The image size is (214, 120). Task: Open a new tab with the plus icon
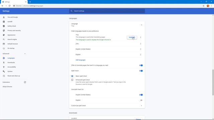(30, 2)
